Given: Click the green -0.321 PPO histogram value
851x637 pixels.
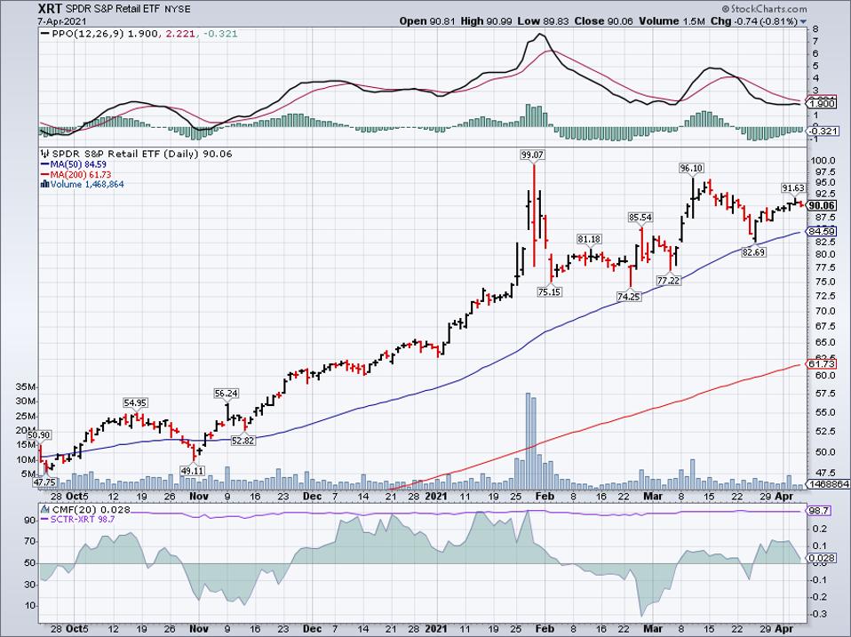Looking at the screenshot, I should point(221,34).
